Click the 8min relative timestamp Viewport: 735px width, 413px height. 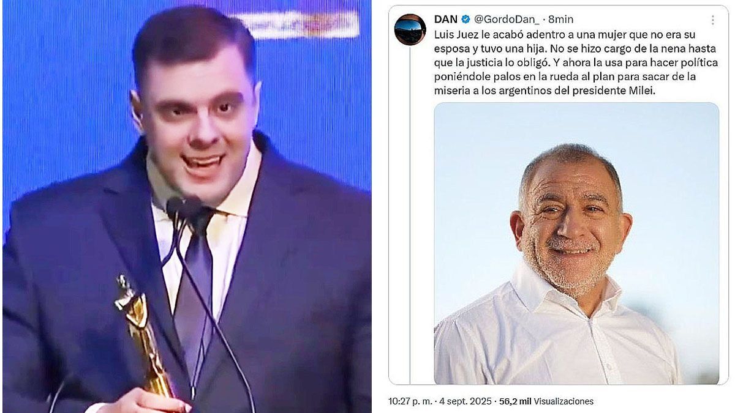click(562, 20)
